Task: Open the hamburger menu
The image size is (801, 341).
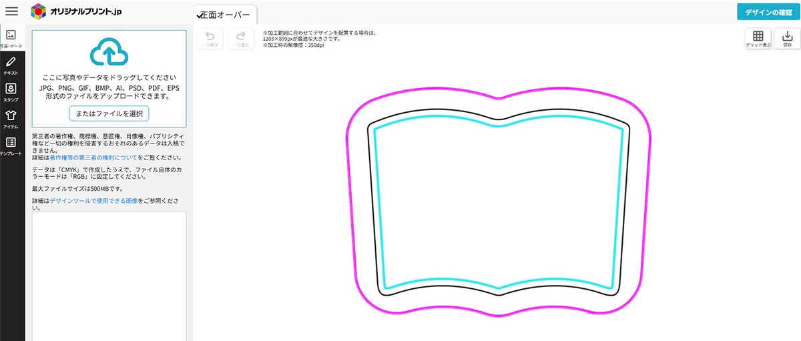Action: coord(12,11)
